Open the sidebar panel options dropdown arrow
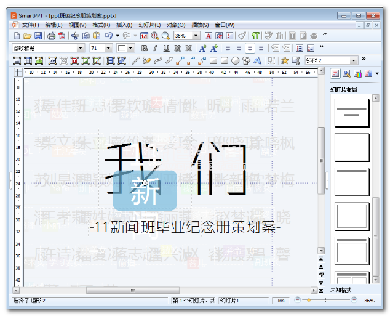Viewport: 390px width, 316px height. pyautogui.click(x=377, y=73)
